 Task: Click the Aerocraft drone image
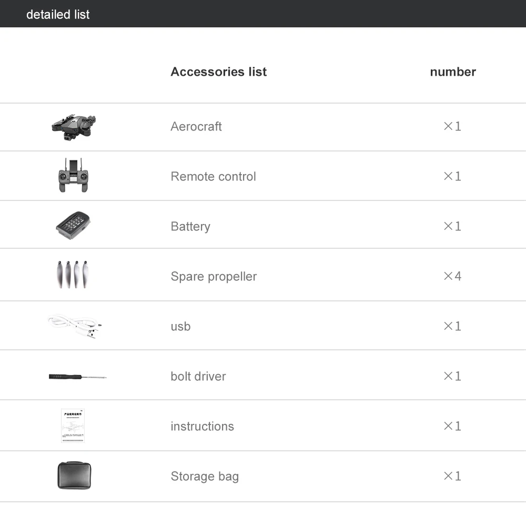(74, 127)
